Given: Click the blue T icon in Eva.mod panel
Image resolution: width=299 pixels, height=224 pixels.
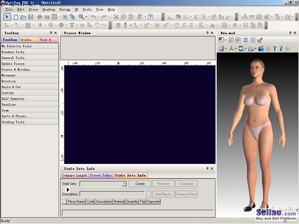Looking at the screenshot, I should pos(274,49).
